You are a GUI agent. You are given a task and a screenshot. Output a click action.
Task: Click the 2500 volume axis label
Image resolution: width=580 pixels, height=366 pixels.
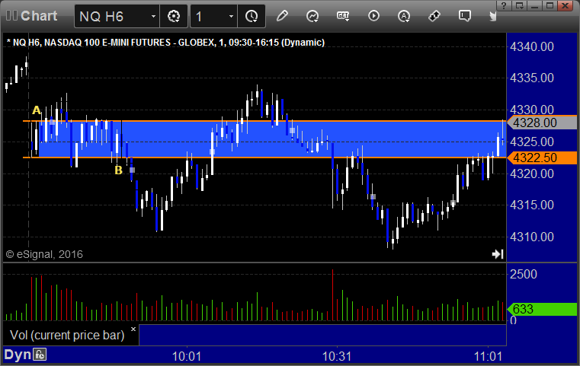click(x=524, y=275)
